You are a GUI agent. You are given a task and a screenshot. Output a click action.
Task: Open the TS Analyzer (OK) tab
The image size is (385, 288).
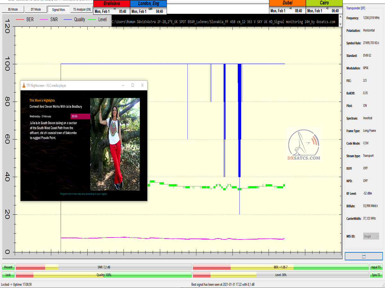tap(82, 10)
